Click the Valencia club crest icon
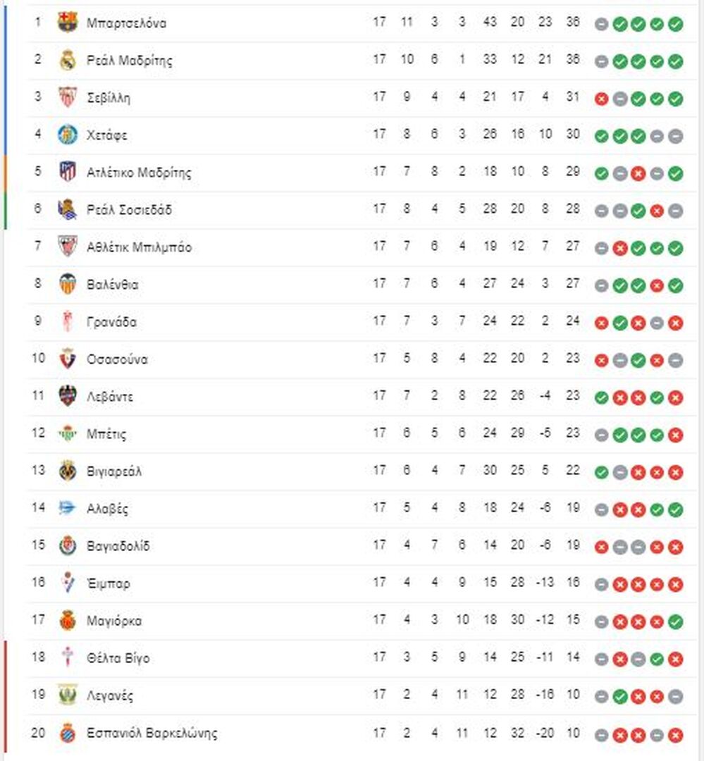704x761 pixels. (68, 284)
